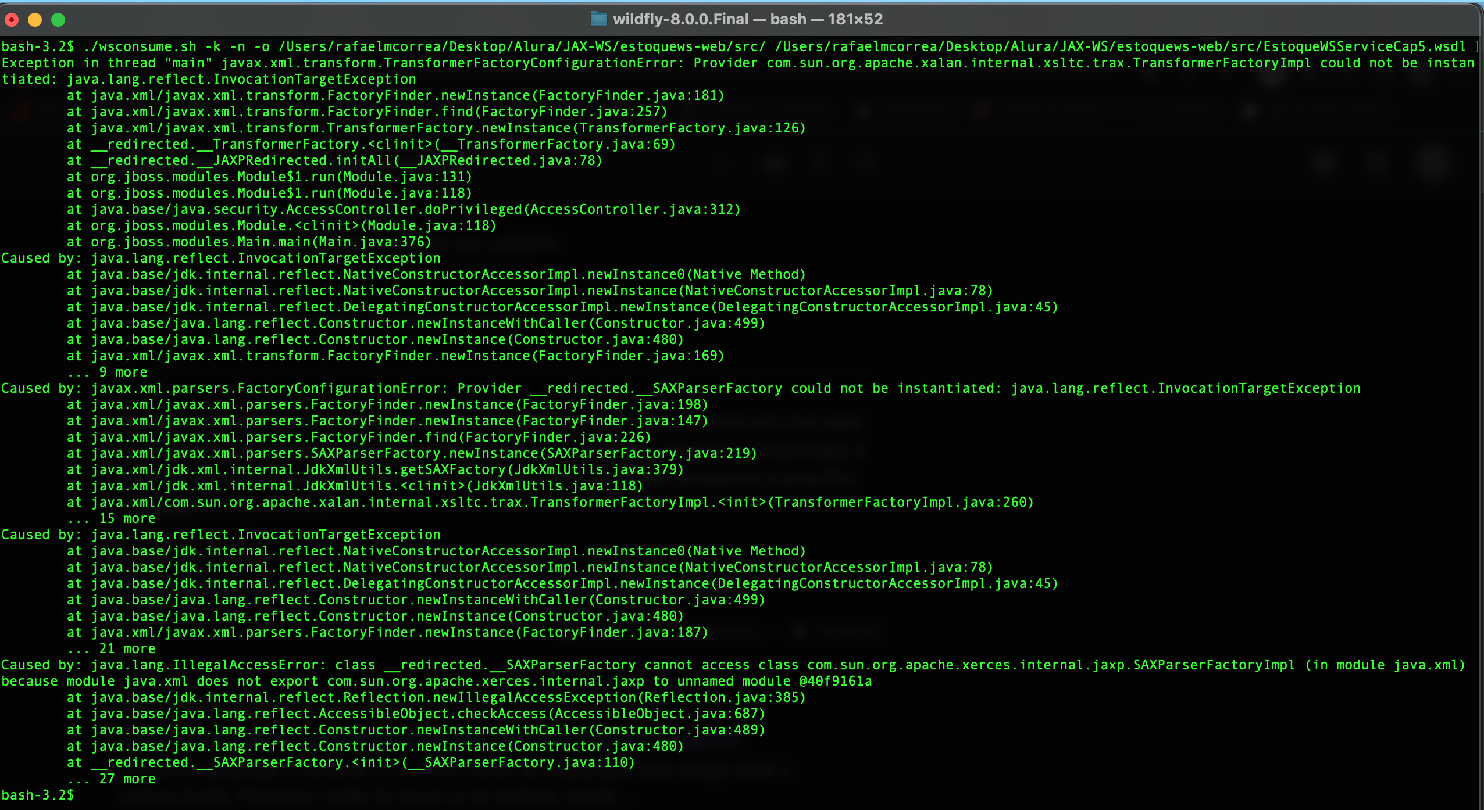Click the yellow minimize window button
Image resolution: width=1484 pixels, height=810 pixels.
click(35, 20)
